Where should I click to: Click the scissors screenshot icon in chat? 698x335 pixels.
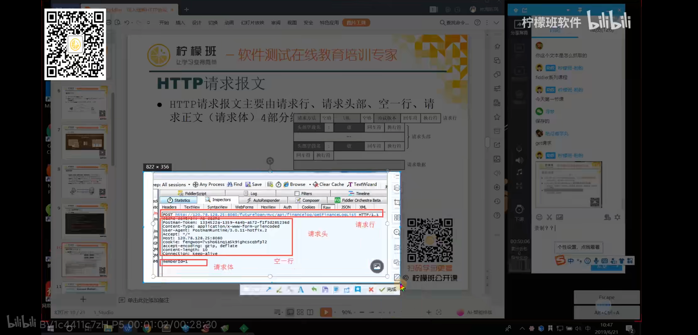point(549,217)
